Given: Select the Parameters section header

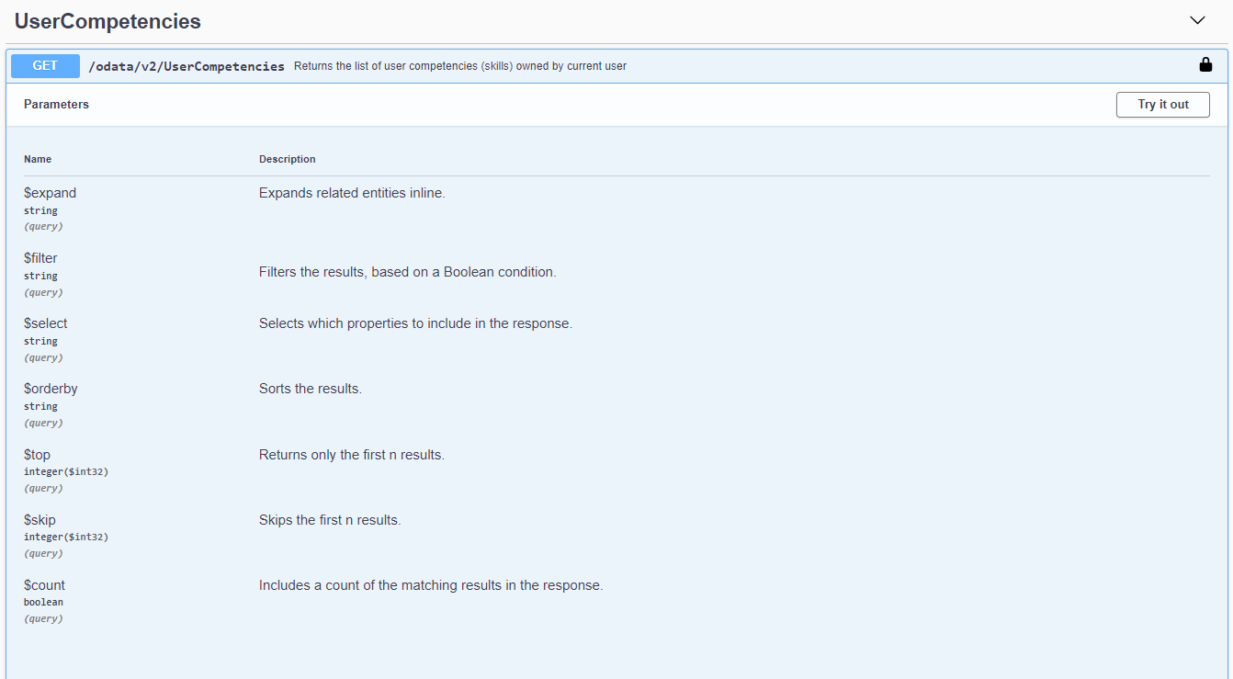Looking at the screenshot, I should [x=56, y=105].
